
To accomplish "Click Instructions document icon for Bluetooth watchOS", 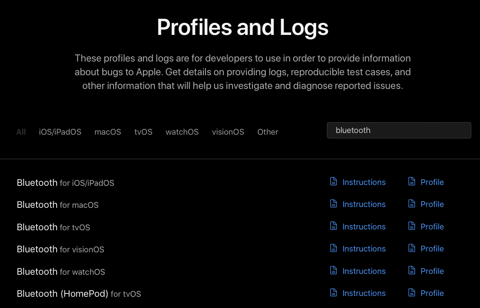I will coord(333,271).
